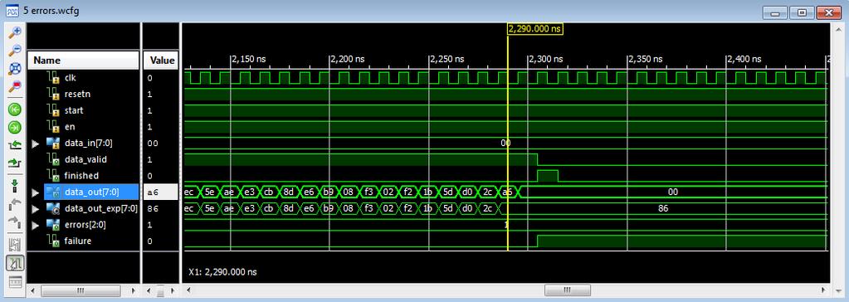Click the waveform scrollbar's right arrow
Screen dimensions: 849x302
(824, 290)
